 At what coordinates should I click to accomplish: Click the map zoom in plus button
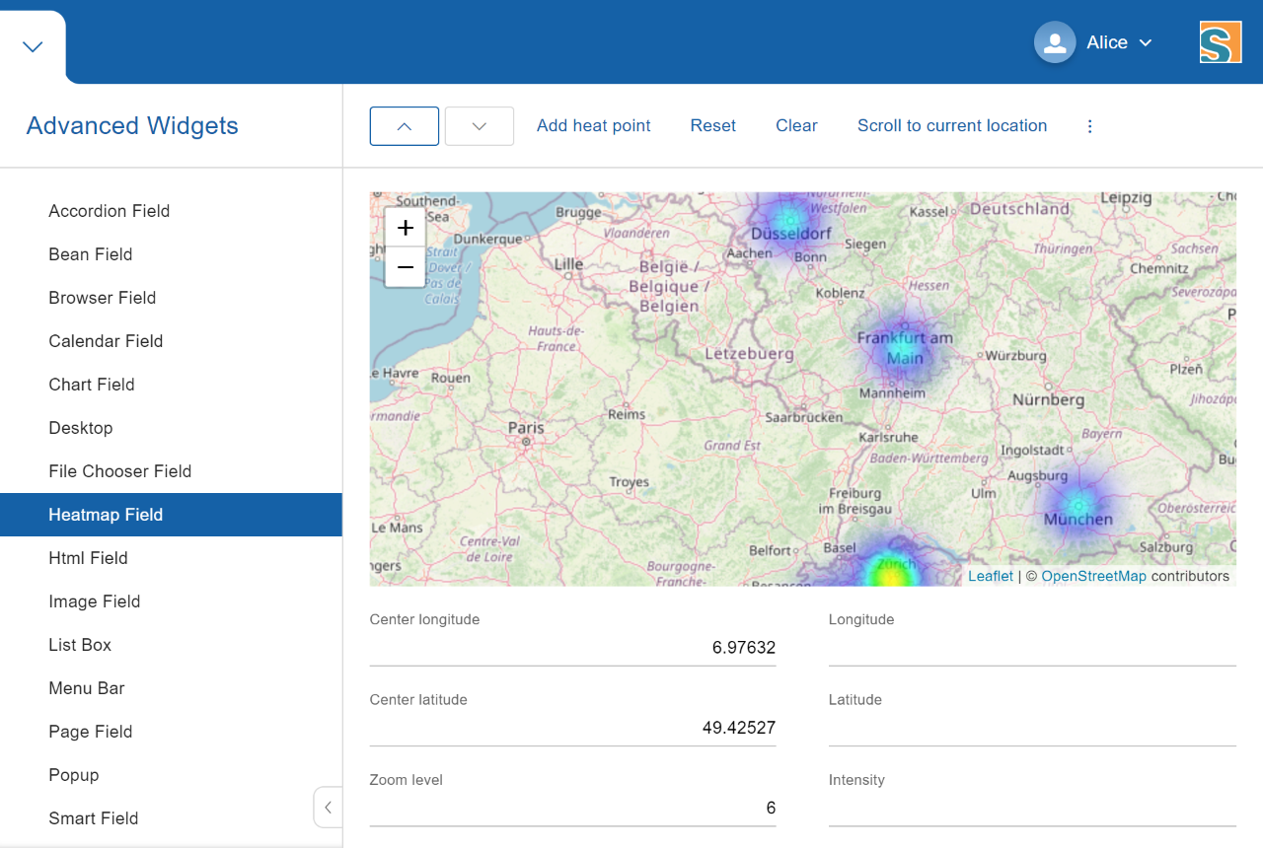point(405,229)
